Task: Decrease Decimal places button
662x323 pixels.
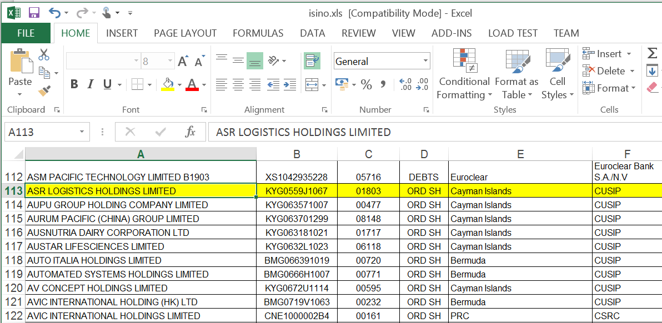Action: [422, 84]
